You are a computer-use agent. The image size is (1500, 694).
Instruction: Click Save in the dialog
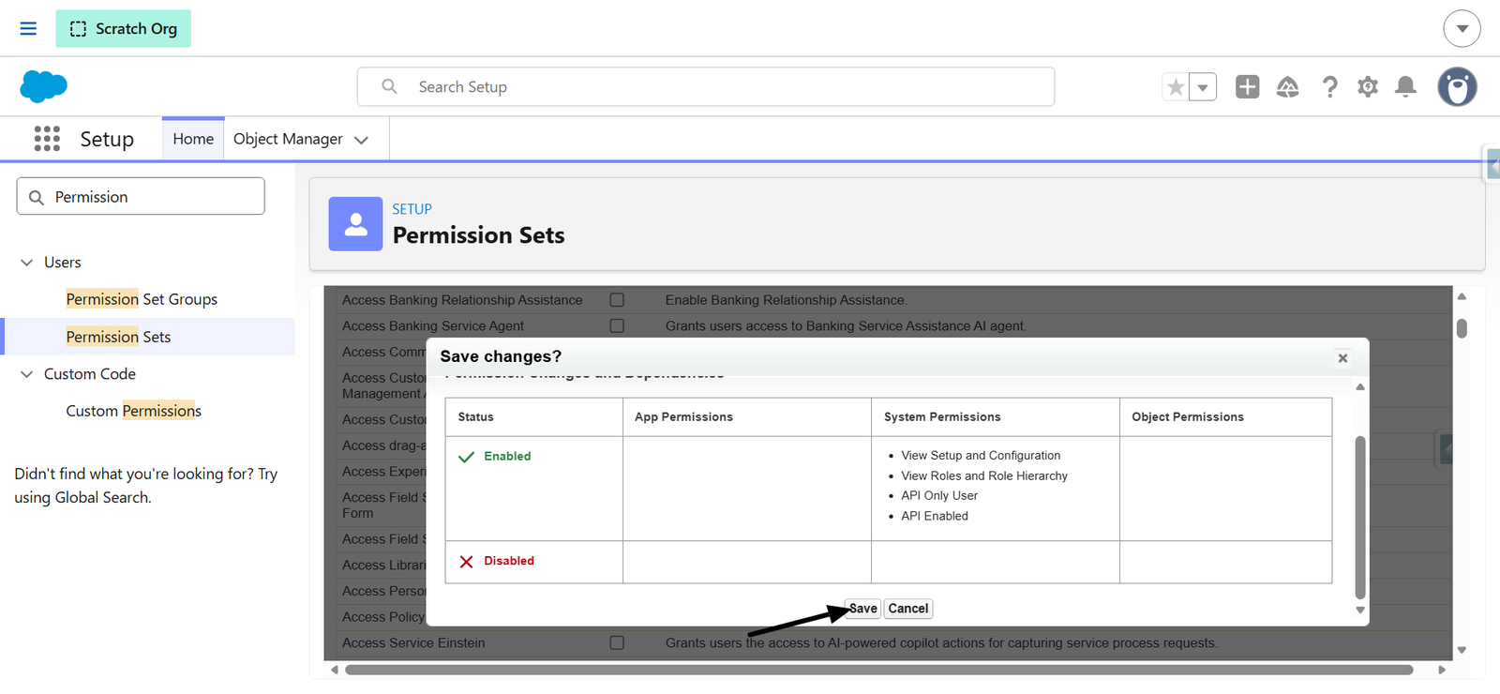[862, 609]
